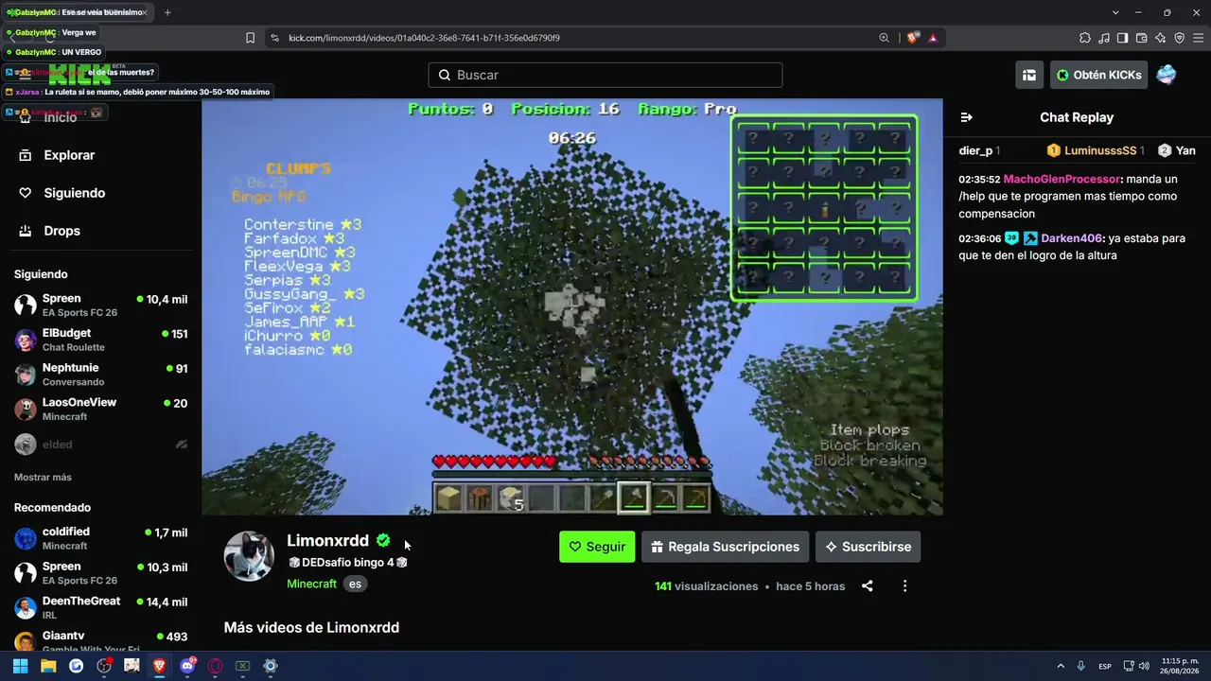Screen dimensions: 1211x681
Task: Click the Obtén KICKs button
Action: pyautogui.click(x=1098, y=75)
